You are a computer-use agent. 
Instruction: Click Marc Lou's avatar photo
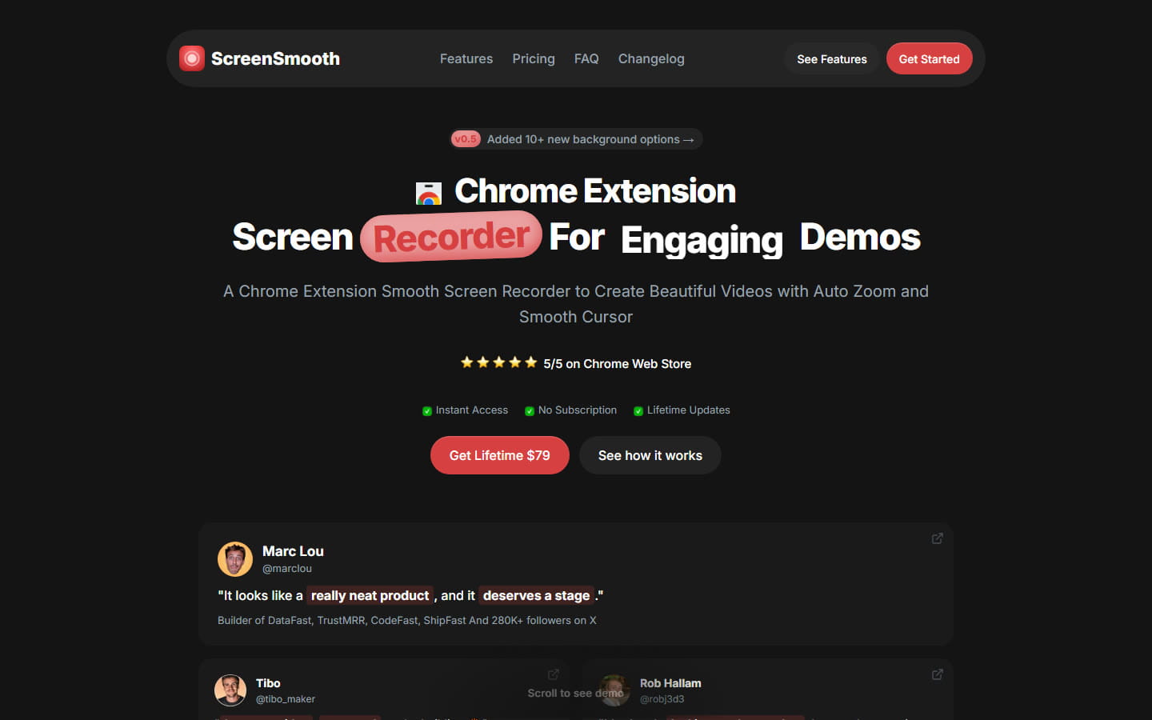pyautogui.click(x=235, y=559)
